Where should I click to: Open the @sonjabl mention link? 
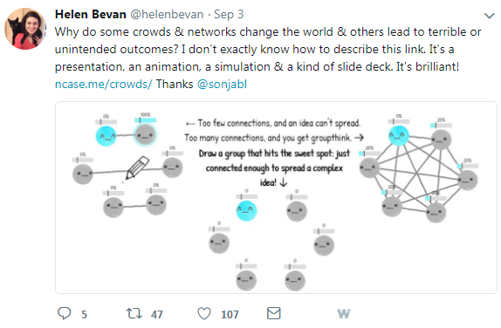click(222, 84)
